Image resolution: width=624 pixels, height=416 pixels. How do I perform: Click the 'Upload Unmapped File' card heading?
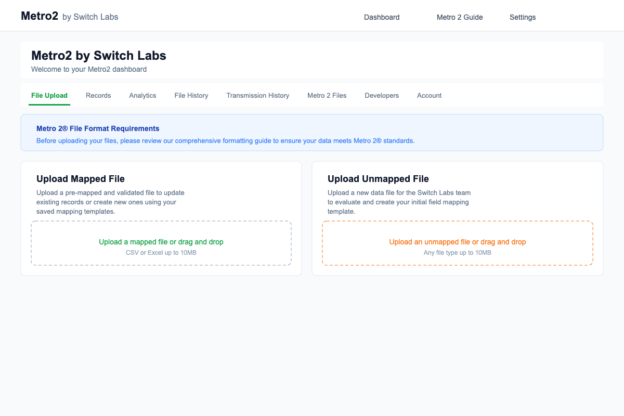coord(378,179)
